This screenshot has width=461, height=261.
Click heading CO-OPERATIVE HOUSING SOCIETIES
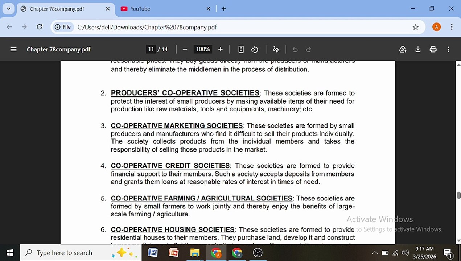pos(173,229)
